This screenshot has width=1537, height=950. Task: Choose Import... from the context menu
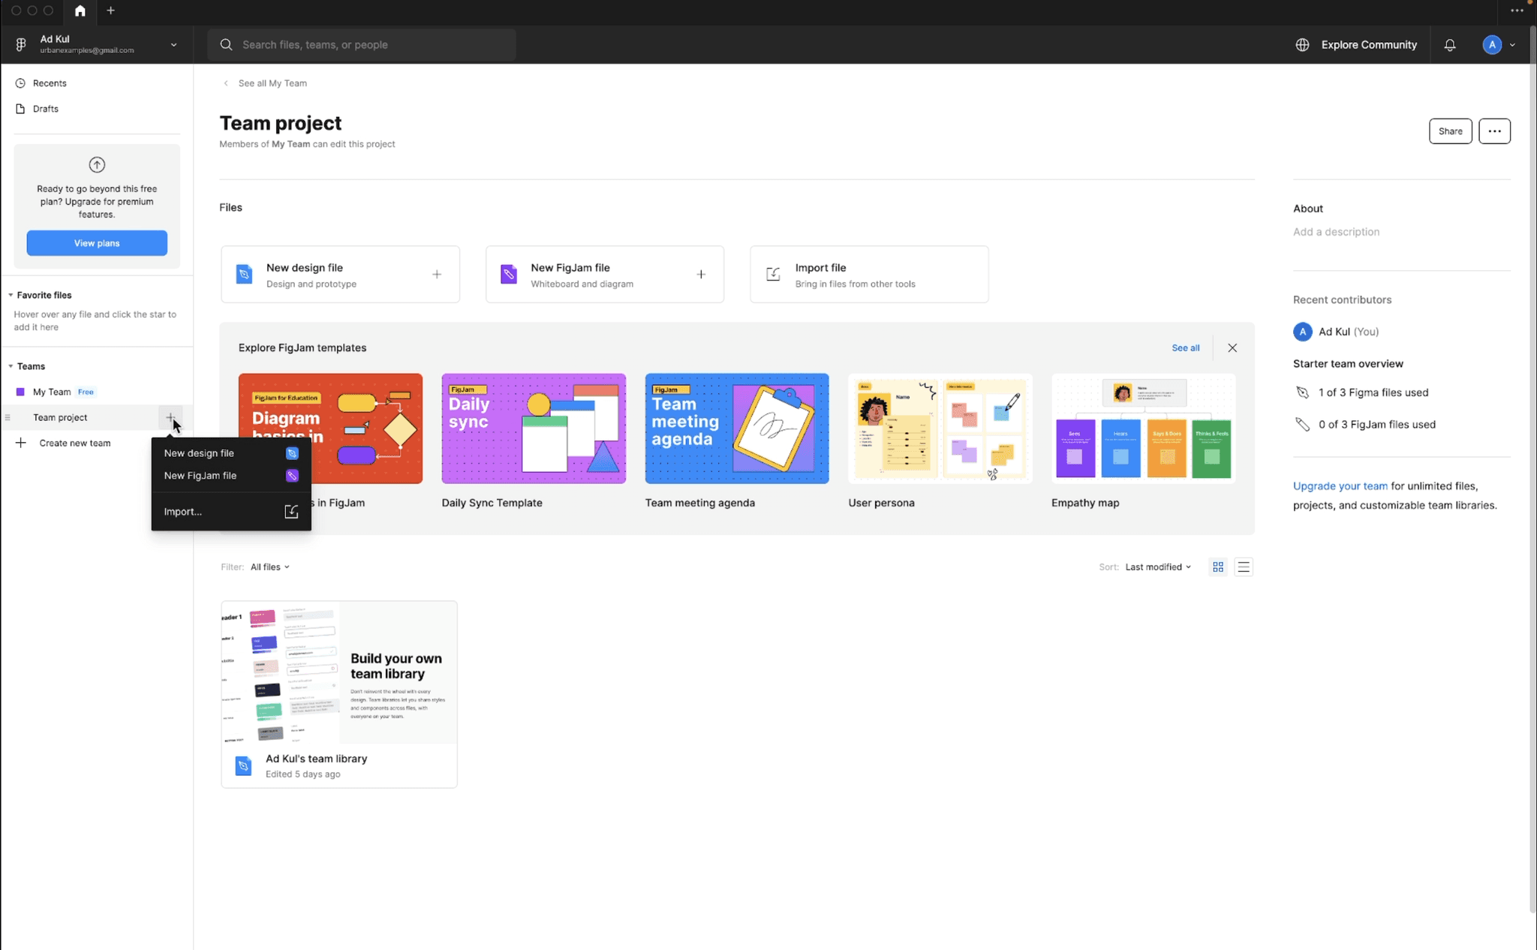point(183,511)
